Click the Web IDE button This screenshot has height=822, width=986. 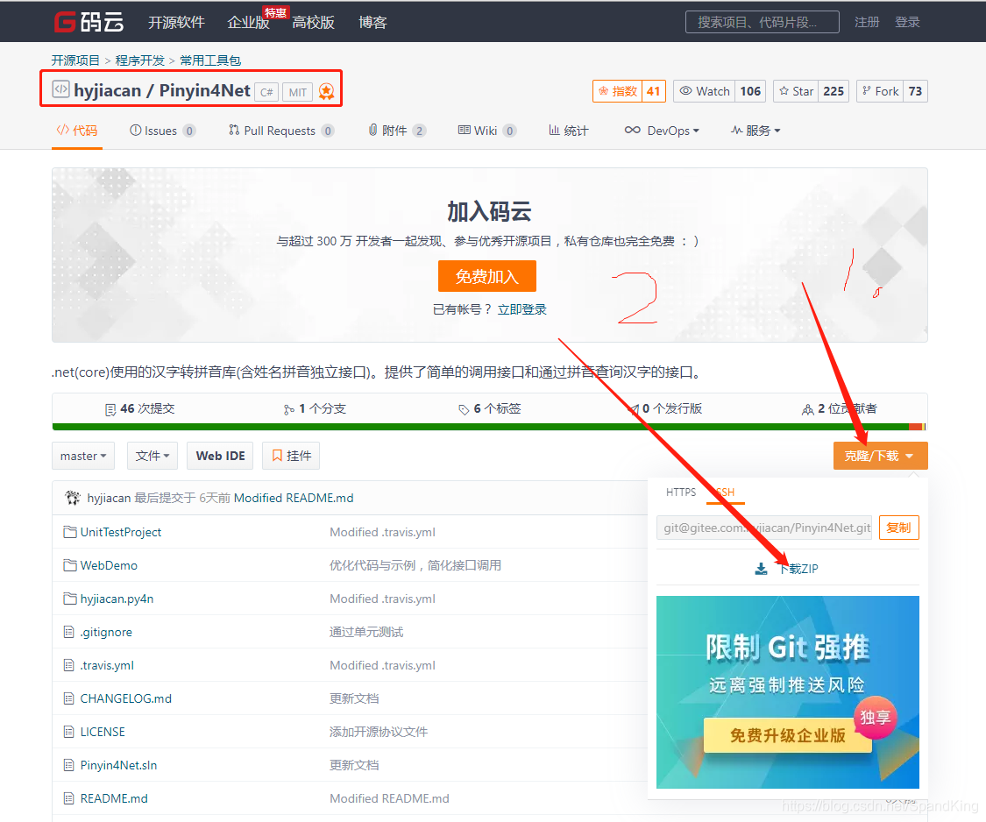pos(220,456)
